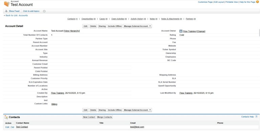The image size is (260, 131).
Task: Click the Title column header
Action: click(x=101, y=123)
